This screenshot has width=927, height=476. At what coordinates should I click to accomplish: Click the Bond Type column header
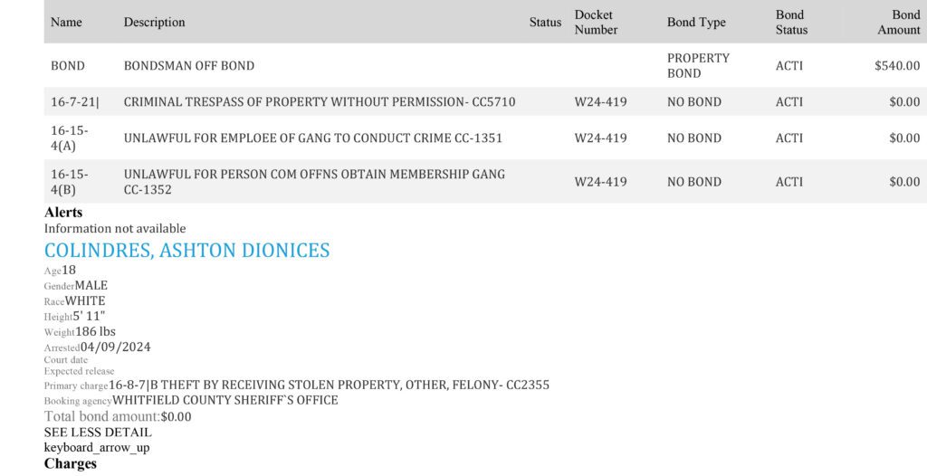(696, 23)
